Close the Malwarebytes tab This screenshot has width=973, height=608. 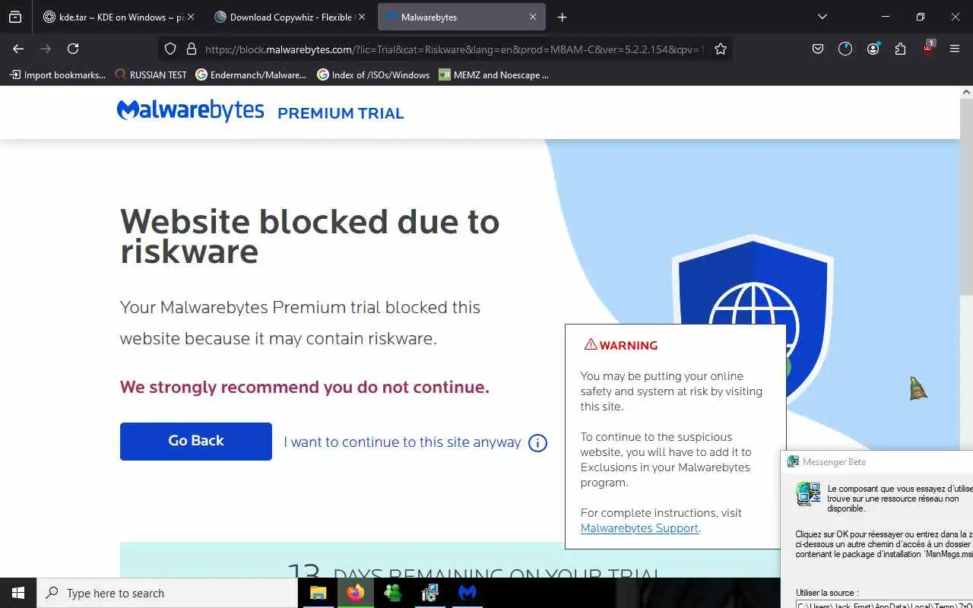533,17
